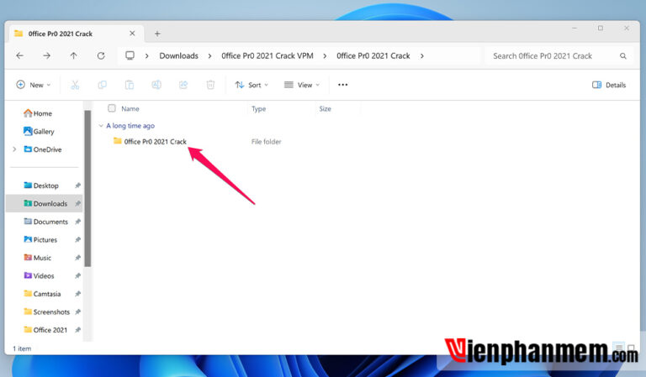Click the pin icon beside Pictures
The width and height of the screenshot is (646, 377).
point(77,239)
